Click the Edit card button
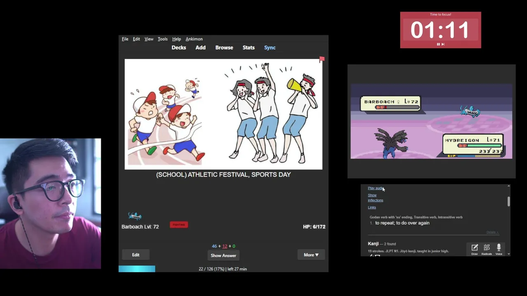Image resolution: width=527 pixels, height=296 pixels. [x=135, y=255]
